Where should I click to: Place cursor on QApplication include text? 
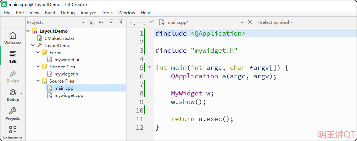tap(218, 33)
